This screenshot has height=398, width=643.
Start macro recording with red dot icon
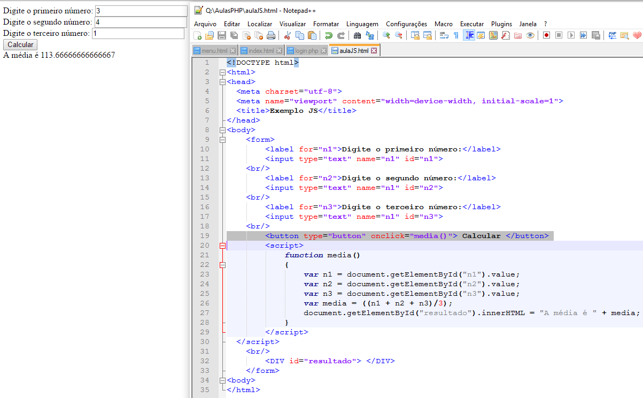546,35
